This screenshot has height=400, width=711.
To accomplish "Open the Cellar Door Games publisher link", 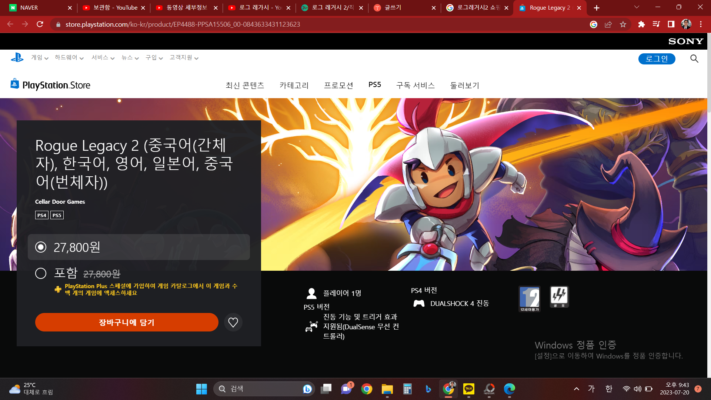I will pyautogui.click(x=60, y=202).
